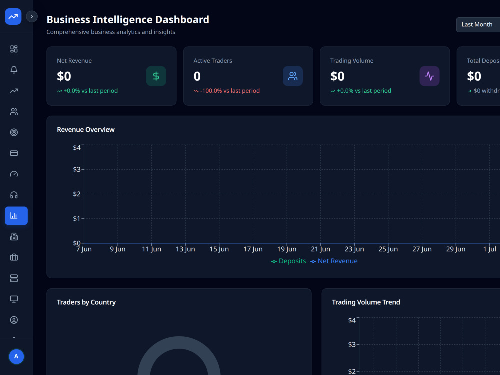500x375 pixels.
Task: Click the Traders by Country donut chart
Action: [179, 355]
